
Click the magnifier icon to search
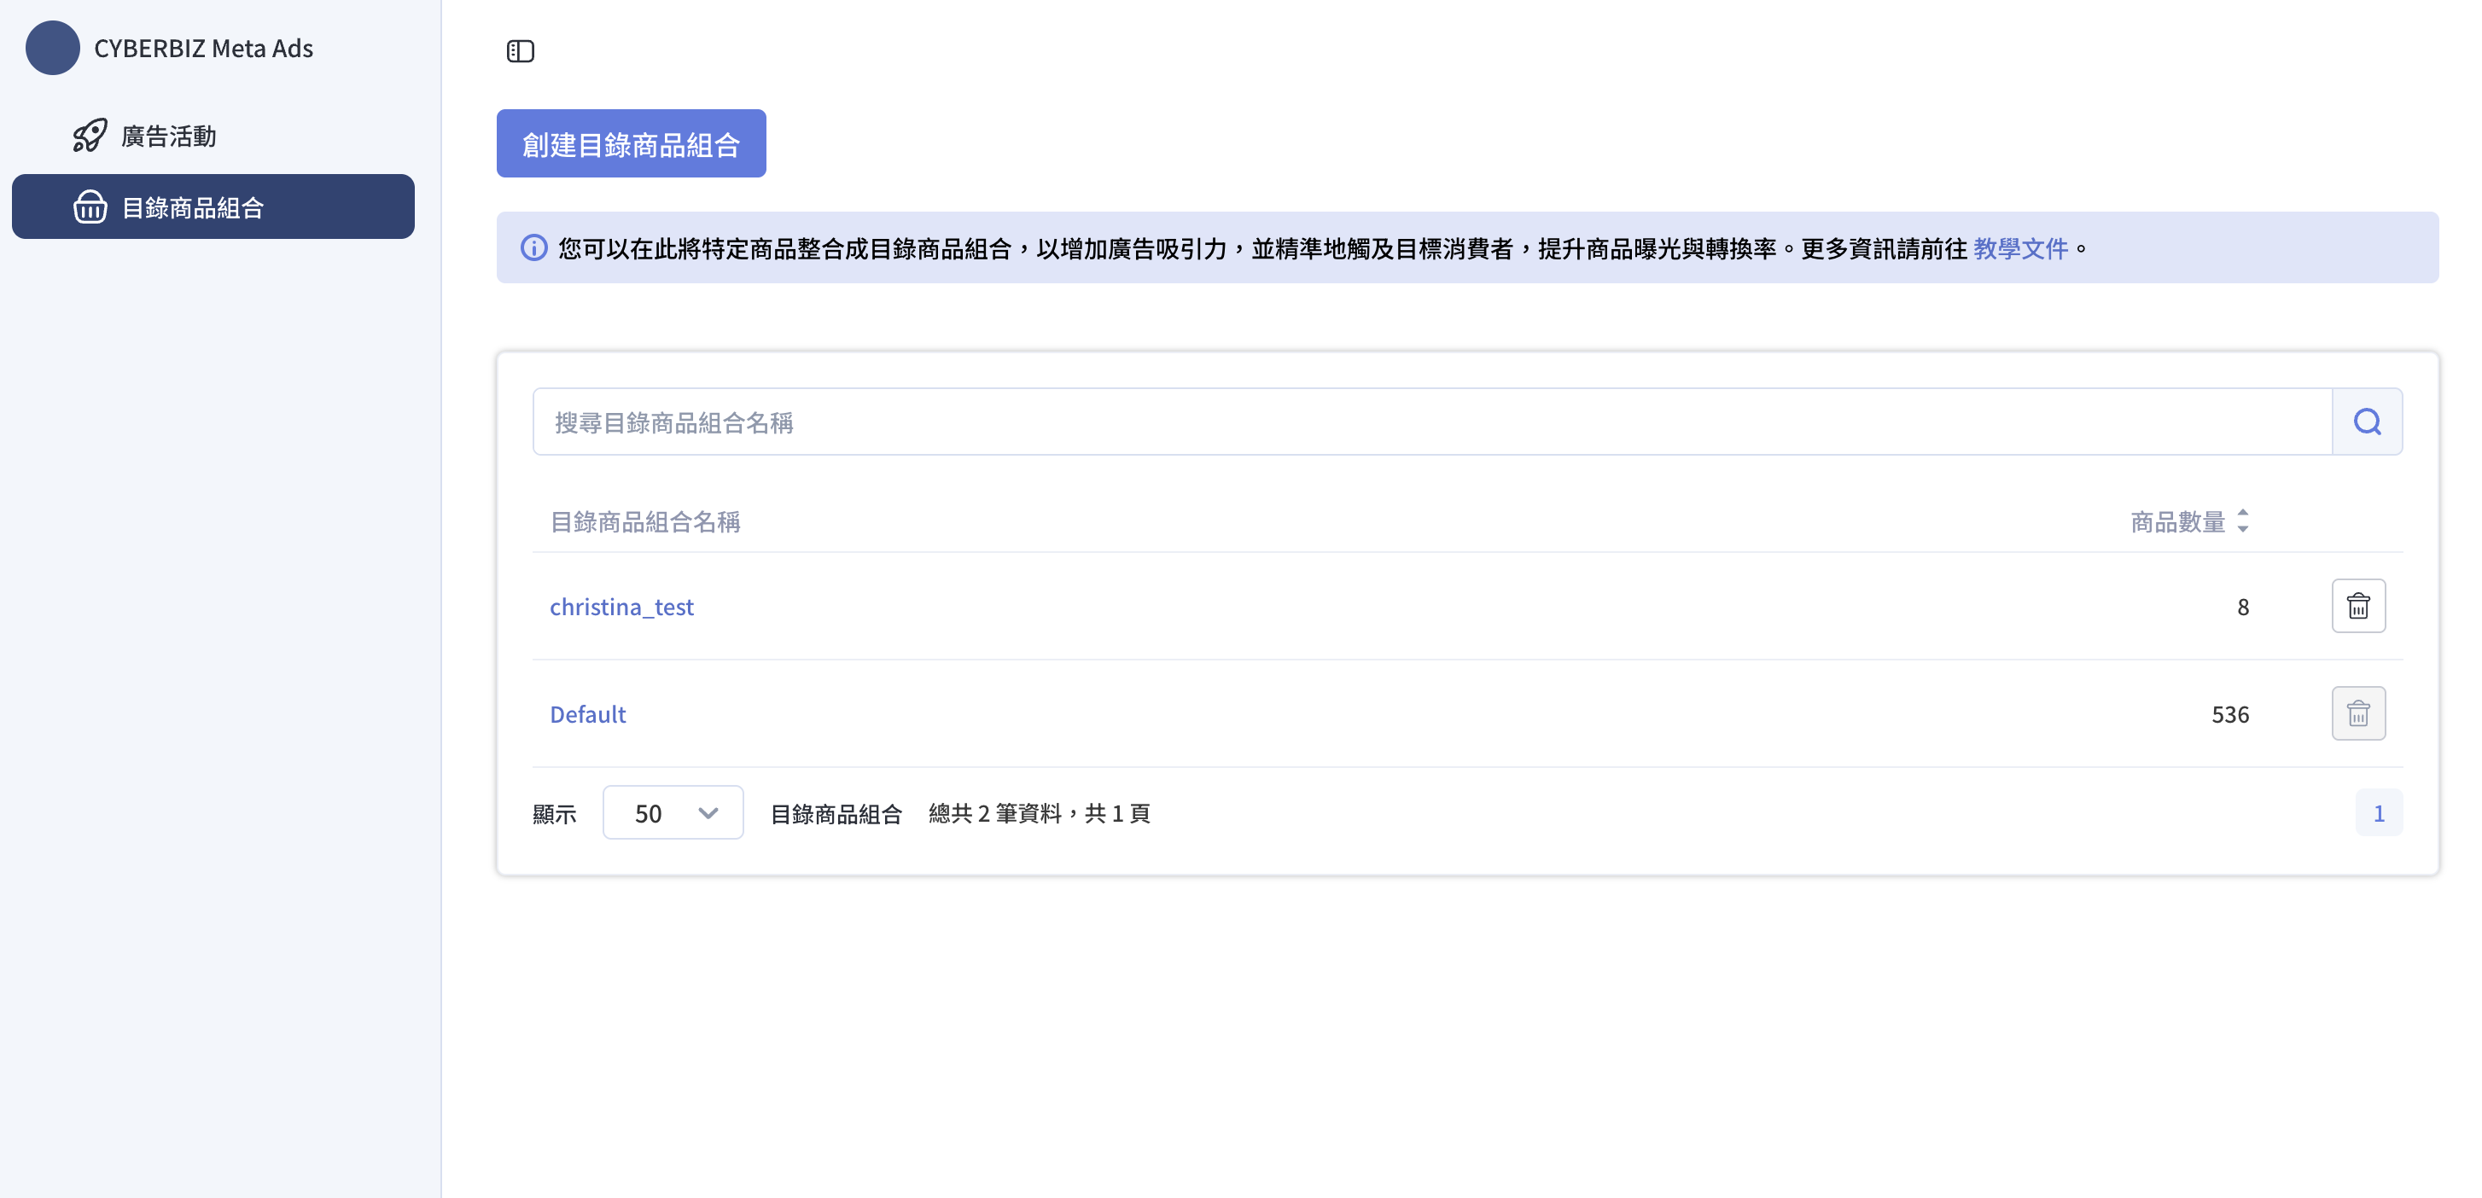(x=2368, y=421)
